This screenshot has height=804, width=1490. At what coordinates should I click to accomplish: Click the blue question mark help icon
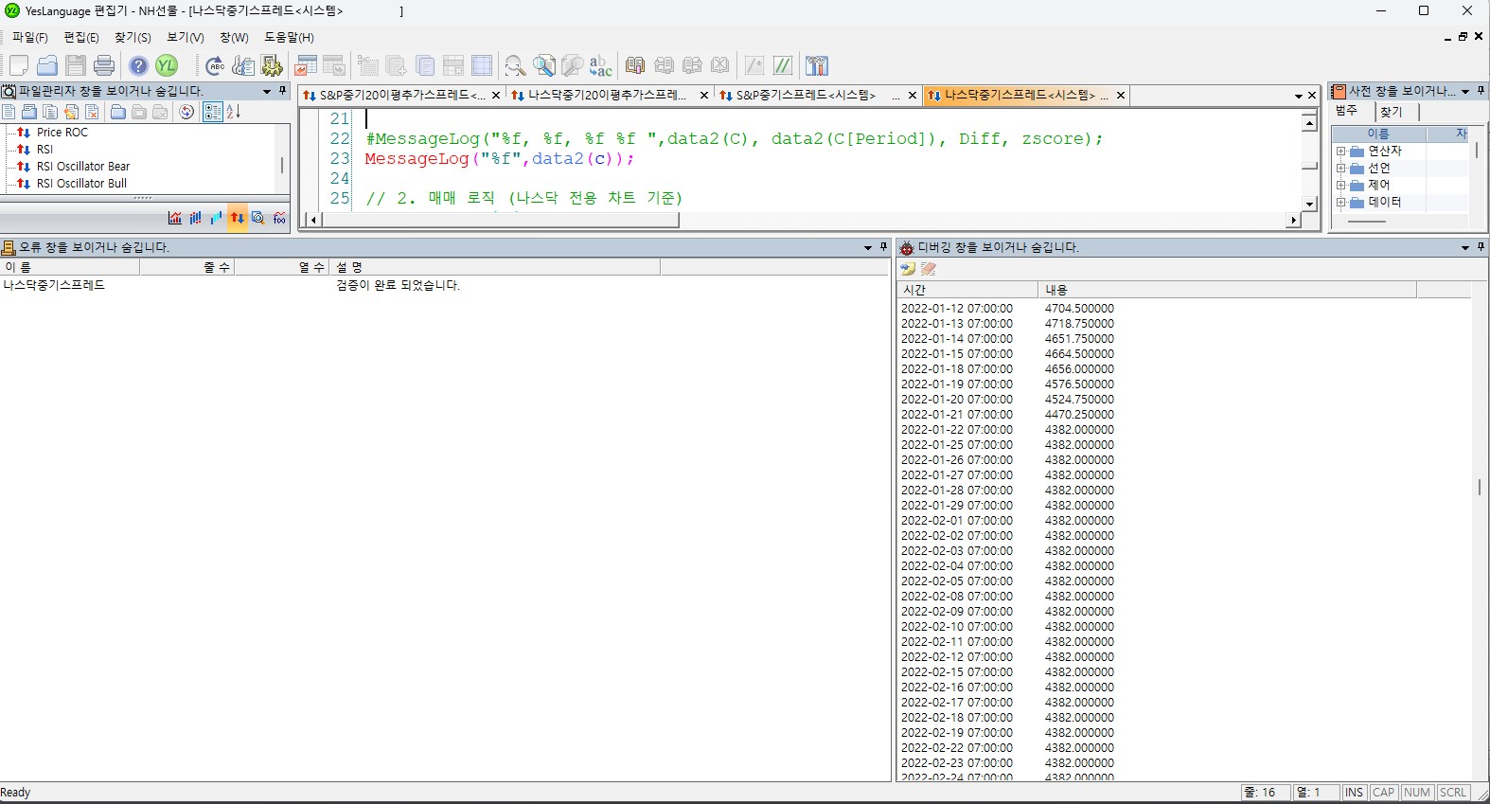click(138, 65)
